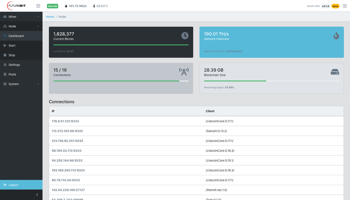Screen dimensions: 350x200
Task: Click the Settings gear icon
Action: pos(5,65)
